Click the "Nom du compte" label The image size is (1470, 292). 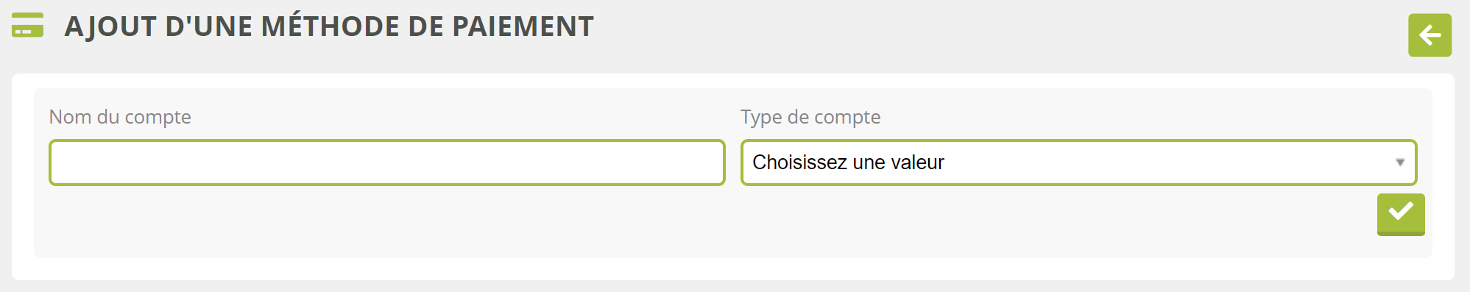point(120,117)
